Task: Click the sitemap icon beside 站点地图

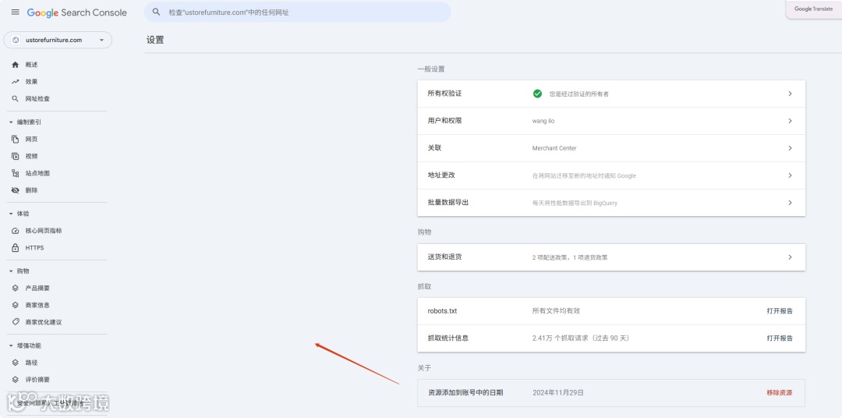Action: [x=15, y=174]
